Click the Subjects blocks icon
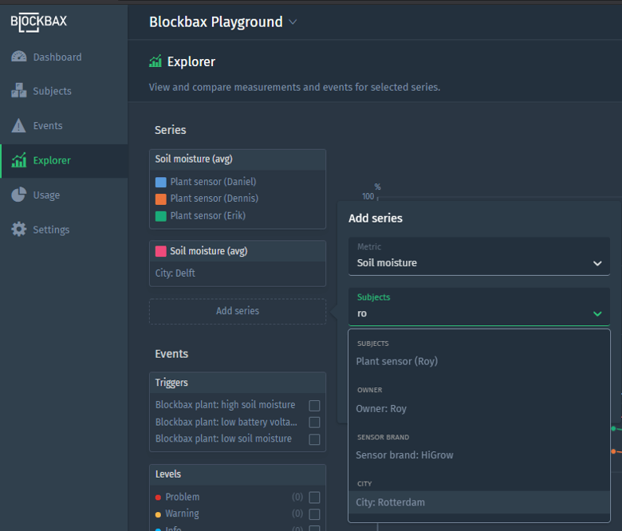The width and height of the screenshot is (622, 531). [x=18, y=91]
